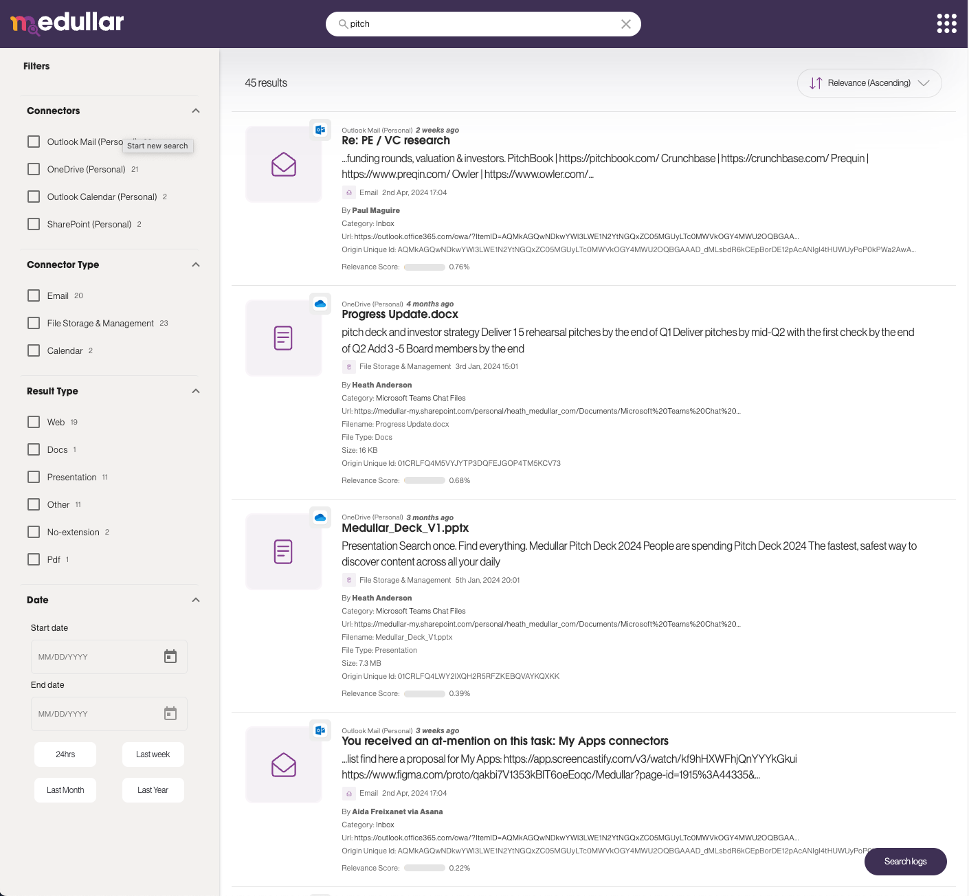Check the Outlook Calendar (Personal) filter
Viewport: 969px width, 896px height.
coord(34,197)
